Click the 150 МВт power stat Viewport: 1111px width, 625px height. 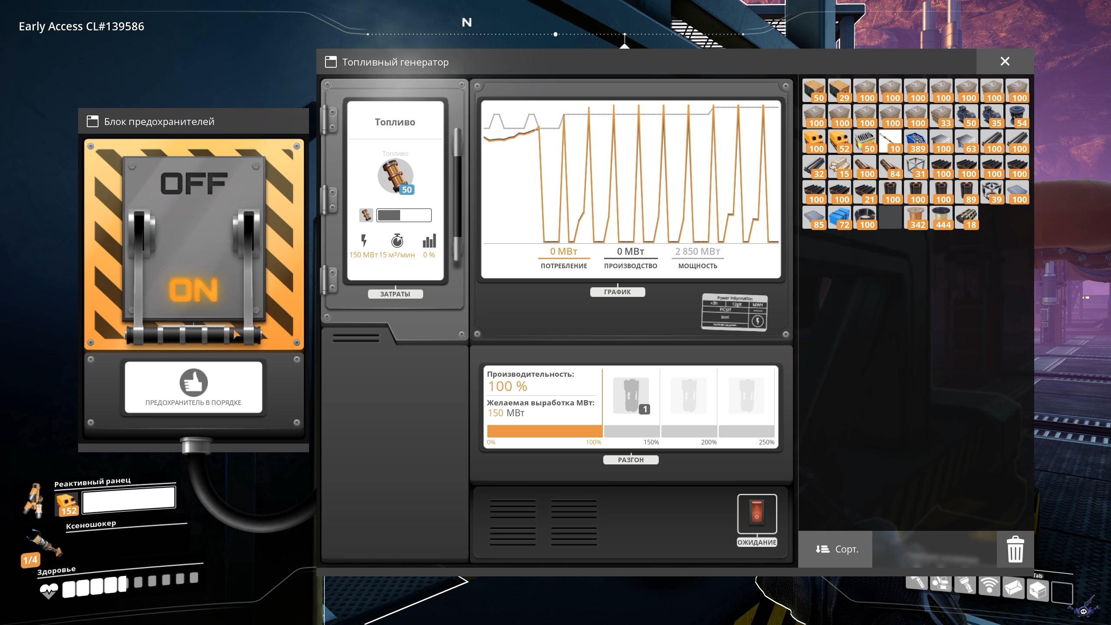(363, 247)
